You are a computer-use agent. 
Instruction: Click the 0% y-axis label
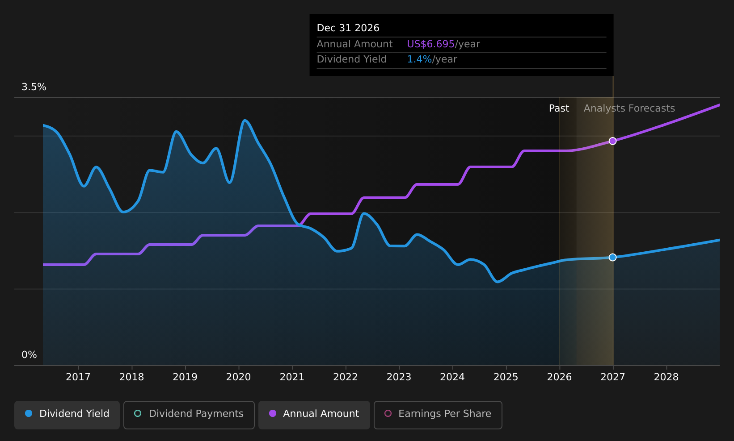[x=29, y=355]
